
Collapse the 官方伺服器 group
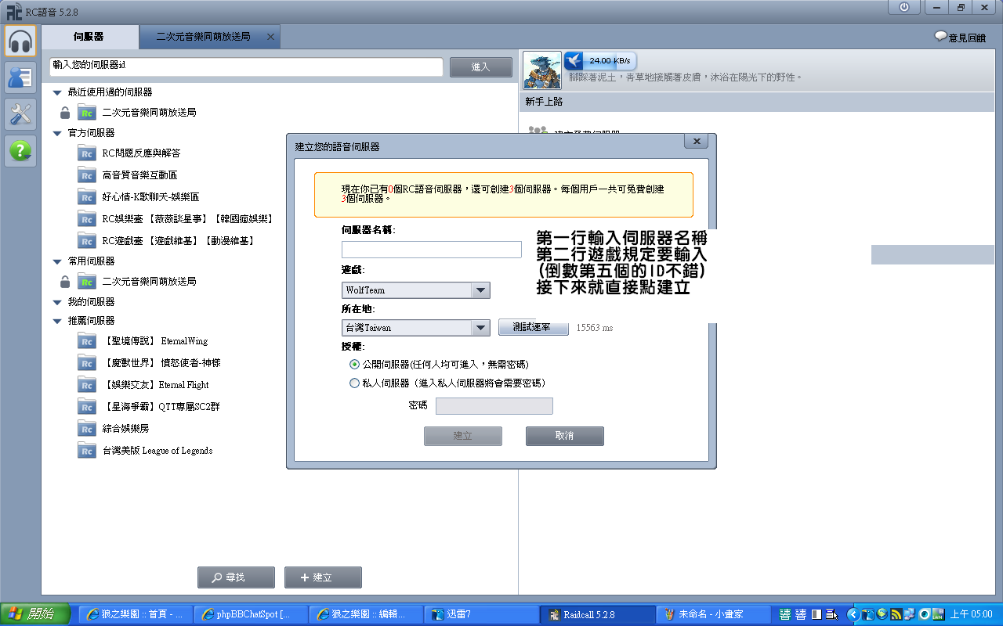pos(57,133)
